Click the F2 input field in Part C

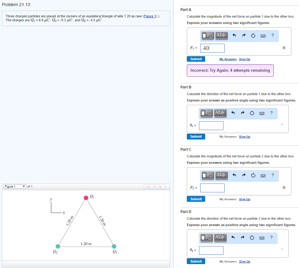point(212,188)
